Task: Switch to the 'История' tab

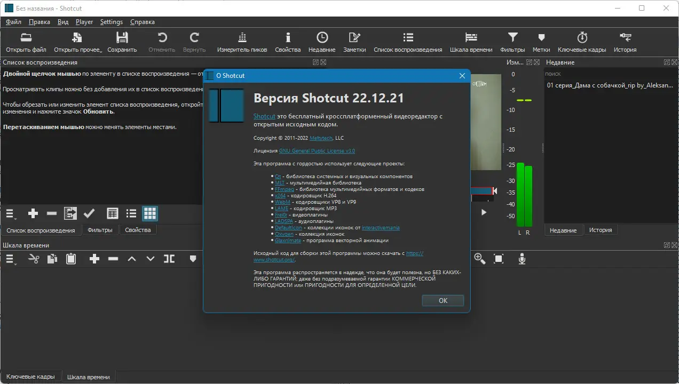Action: coord(601,230)
